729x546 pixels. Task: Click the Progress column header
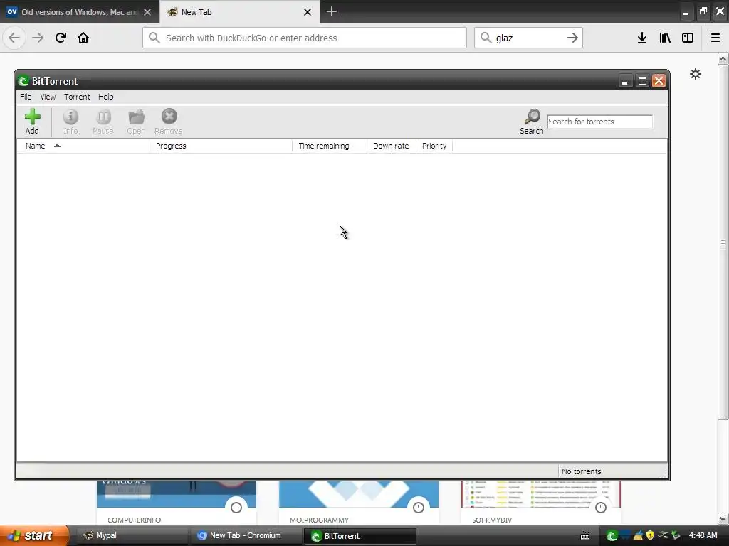(x=221, y=146)
